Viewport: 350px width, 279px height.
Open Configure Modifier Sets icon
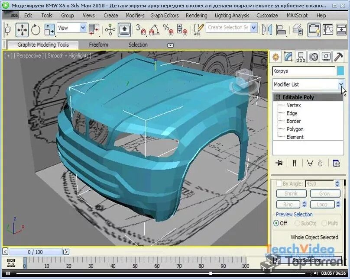tap(336, 163)
